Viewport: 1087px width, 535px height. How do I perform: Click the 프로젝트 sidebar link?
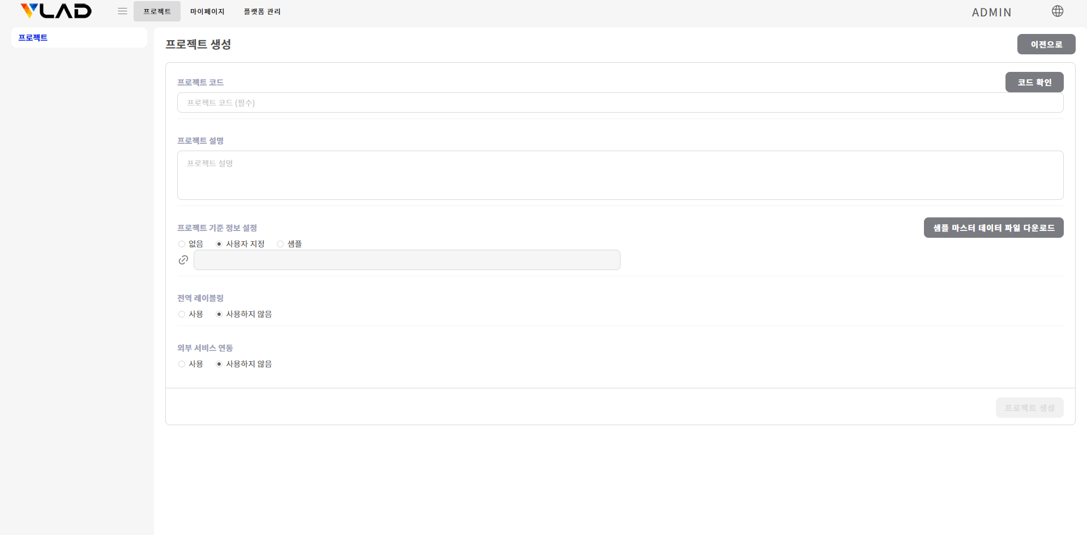33,37
